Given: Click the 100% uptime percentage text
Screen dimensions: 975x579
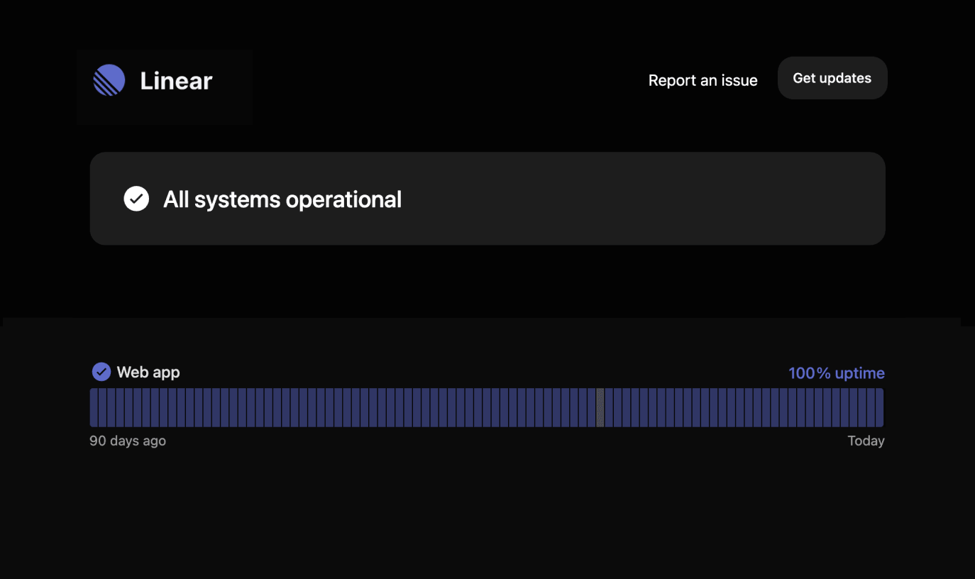Looking at the screenshot, I should (836, 373).
